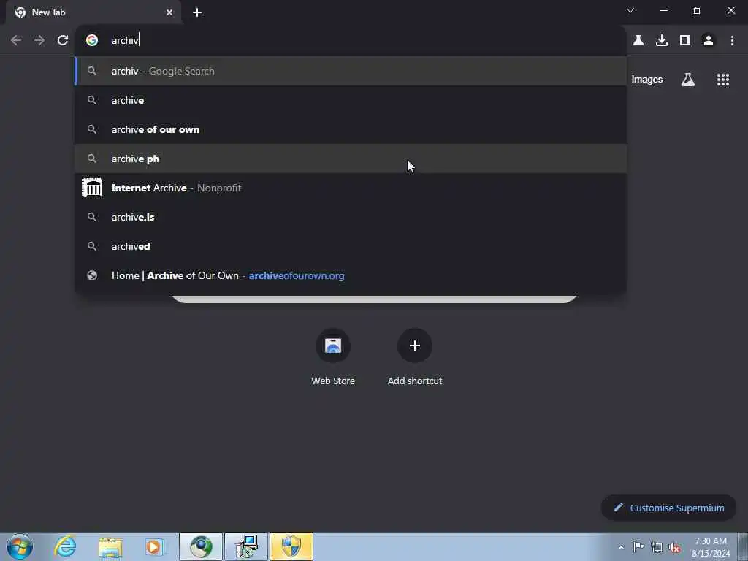Open Windows Media Player on taskbar

(x=155, y=546)
